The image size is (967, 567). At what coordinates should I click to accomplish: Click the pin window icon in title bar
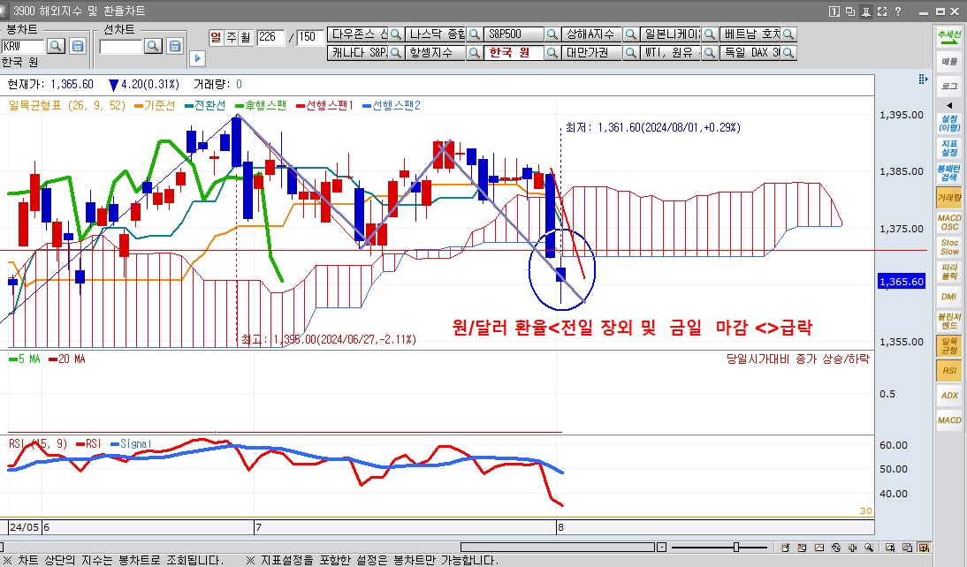click(x=866, y=11)
